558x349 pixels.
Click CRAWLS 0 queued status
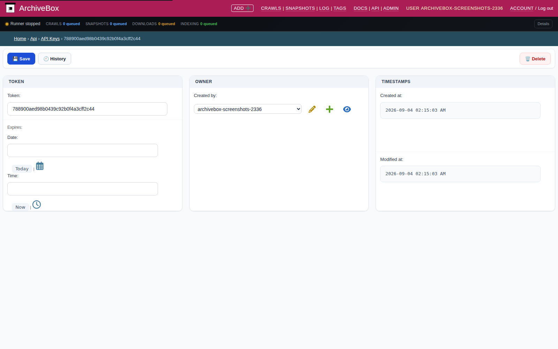coord(63,24)
